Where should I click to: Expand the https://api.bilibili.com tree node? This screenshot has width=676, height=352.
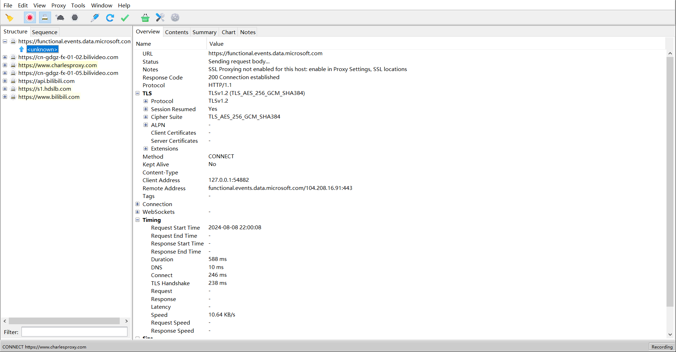(5, 81)
